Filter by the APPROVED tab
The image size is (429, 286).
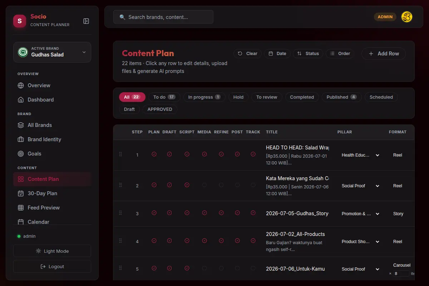point(160,109)
